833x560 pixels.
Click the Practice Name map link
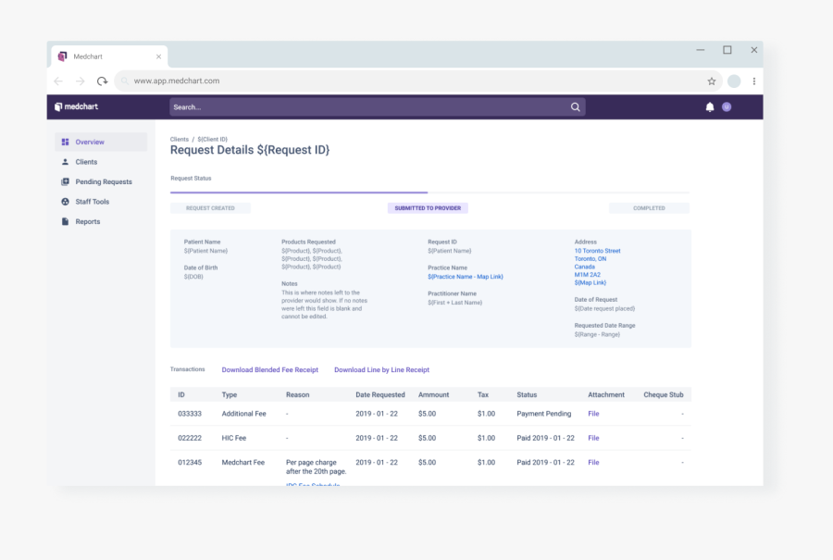[x=465, y=277]
